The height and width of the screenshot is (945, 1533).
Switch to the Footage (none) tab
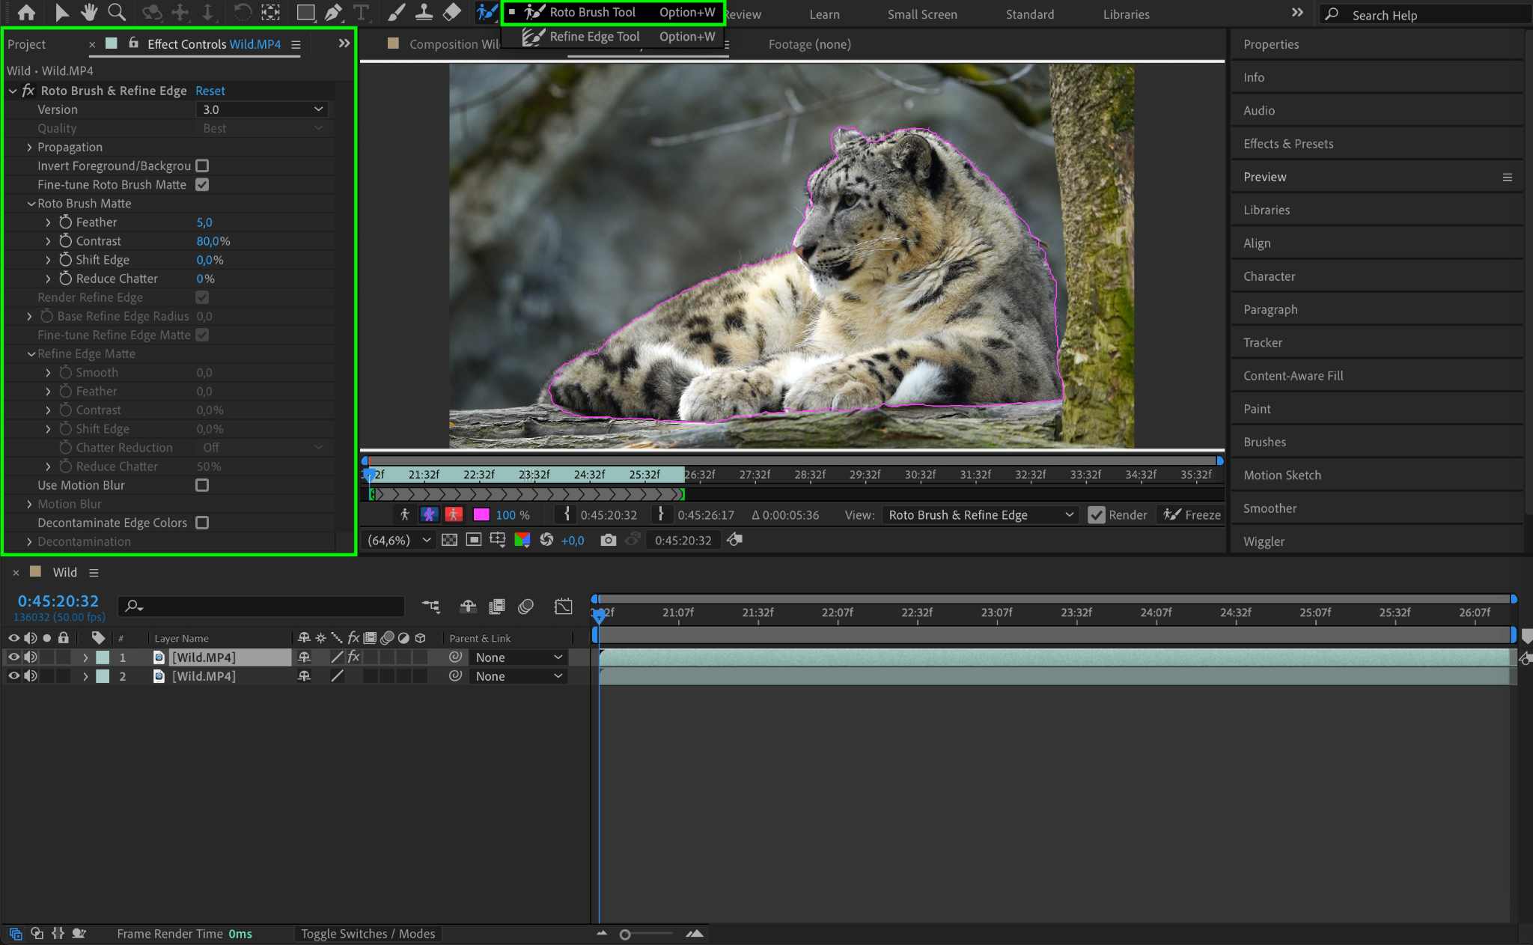[x=809, y=44]
